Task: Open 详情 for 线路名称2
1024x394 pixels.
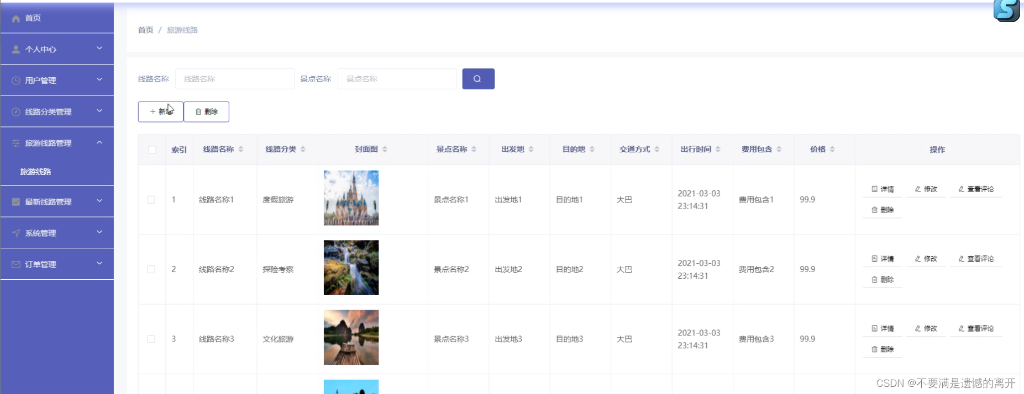Action: pos(883,259)
